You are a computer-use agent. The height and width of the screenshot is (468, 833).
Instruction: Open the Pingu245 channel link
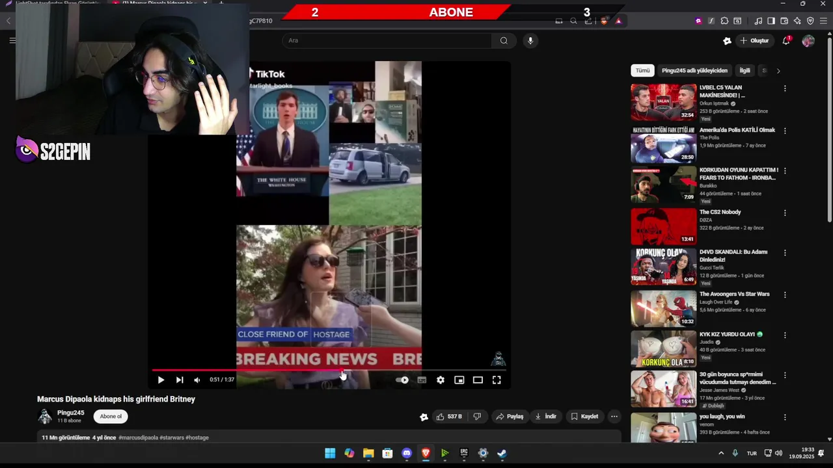[70, 413]
